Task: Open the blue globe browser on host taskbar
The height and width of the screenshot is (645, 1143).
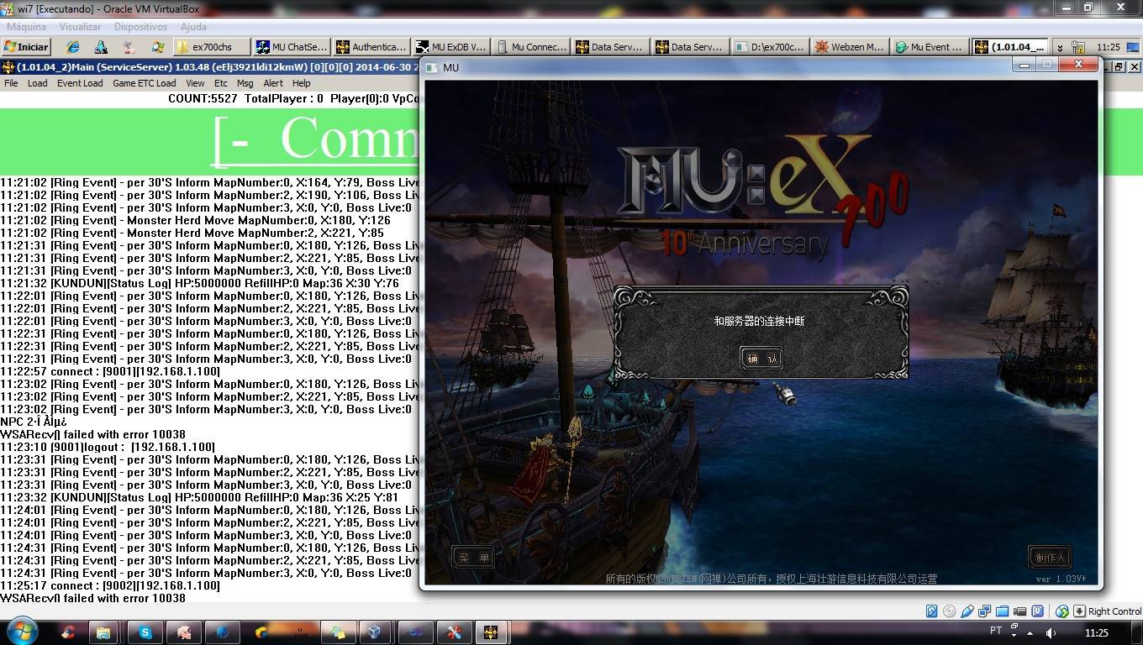Action: [x=222, y=632]
